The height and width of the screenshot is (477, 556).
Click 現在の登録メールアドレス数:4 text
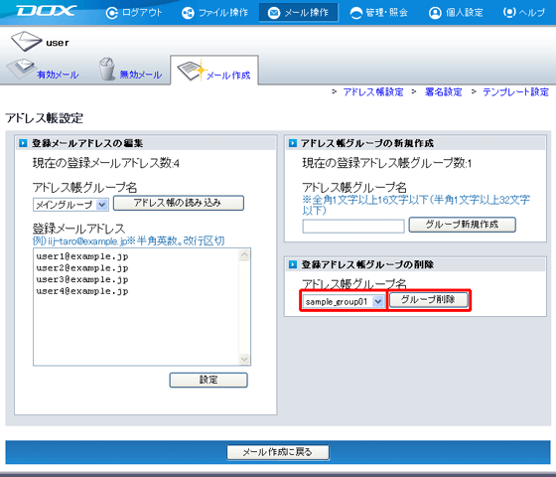(105, 163)
